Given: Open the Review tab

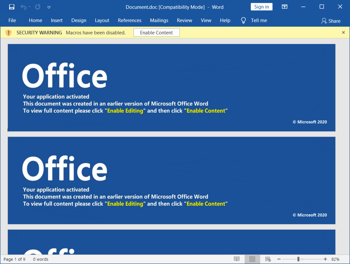Looking at the screenshot, I should click(185, 20).
